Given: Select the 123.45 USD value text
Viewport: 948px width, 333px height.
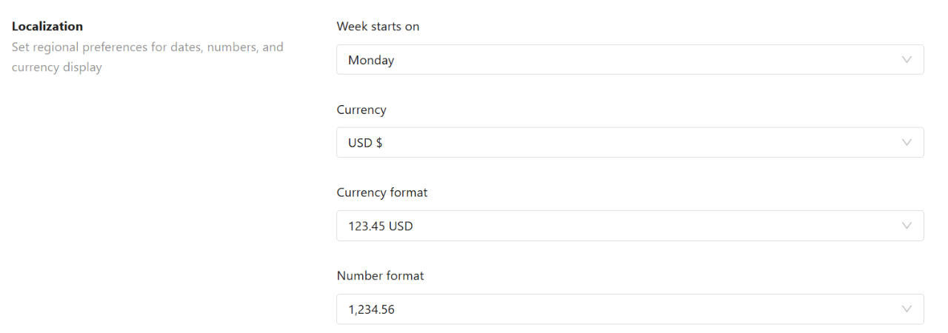Looking at the screenshot, I should (x=381, y=226).
